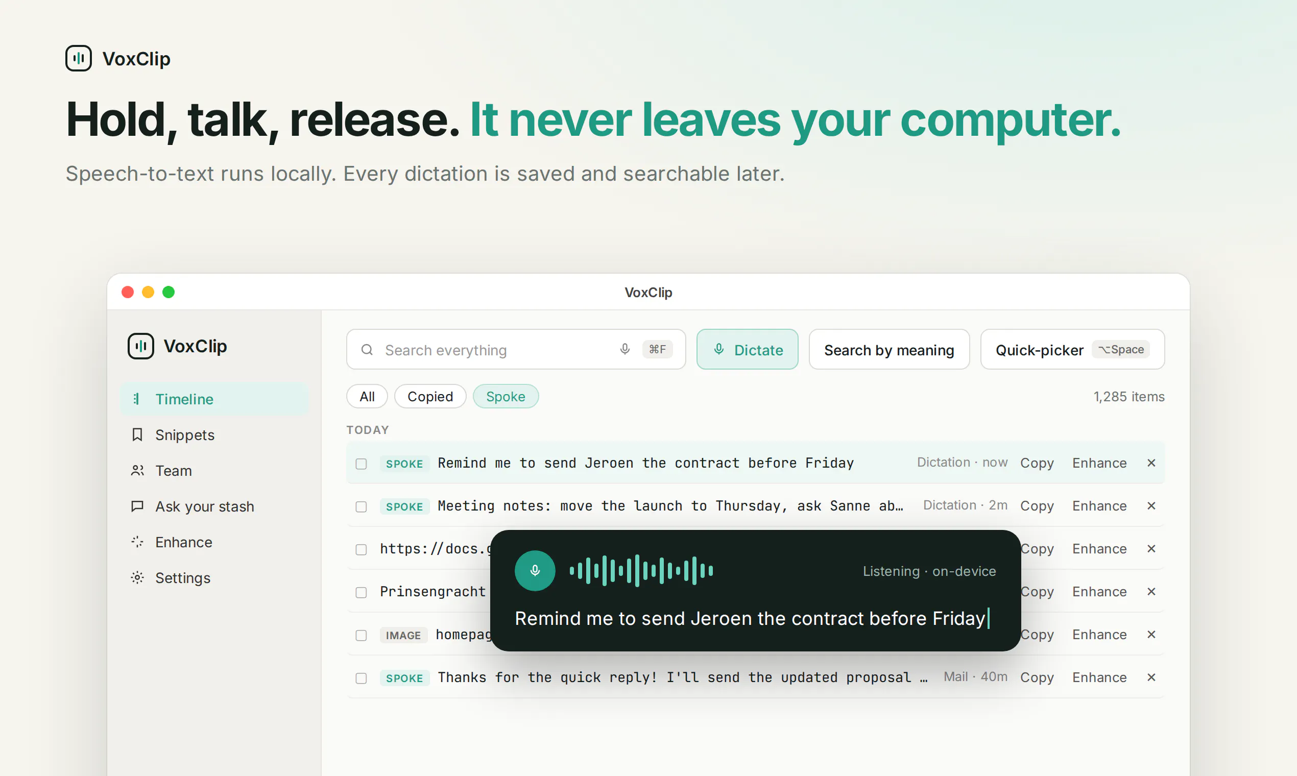Select the IMAGE homepage row checkbox
Viewport: 1297px width, 776px height.
(x=361, y=635)
